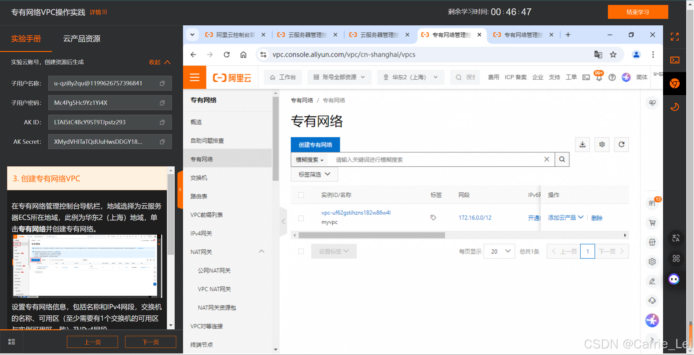Open the Aliyun hamburger menu

point(194,77)
